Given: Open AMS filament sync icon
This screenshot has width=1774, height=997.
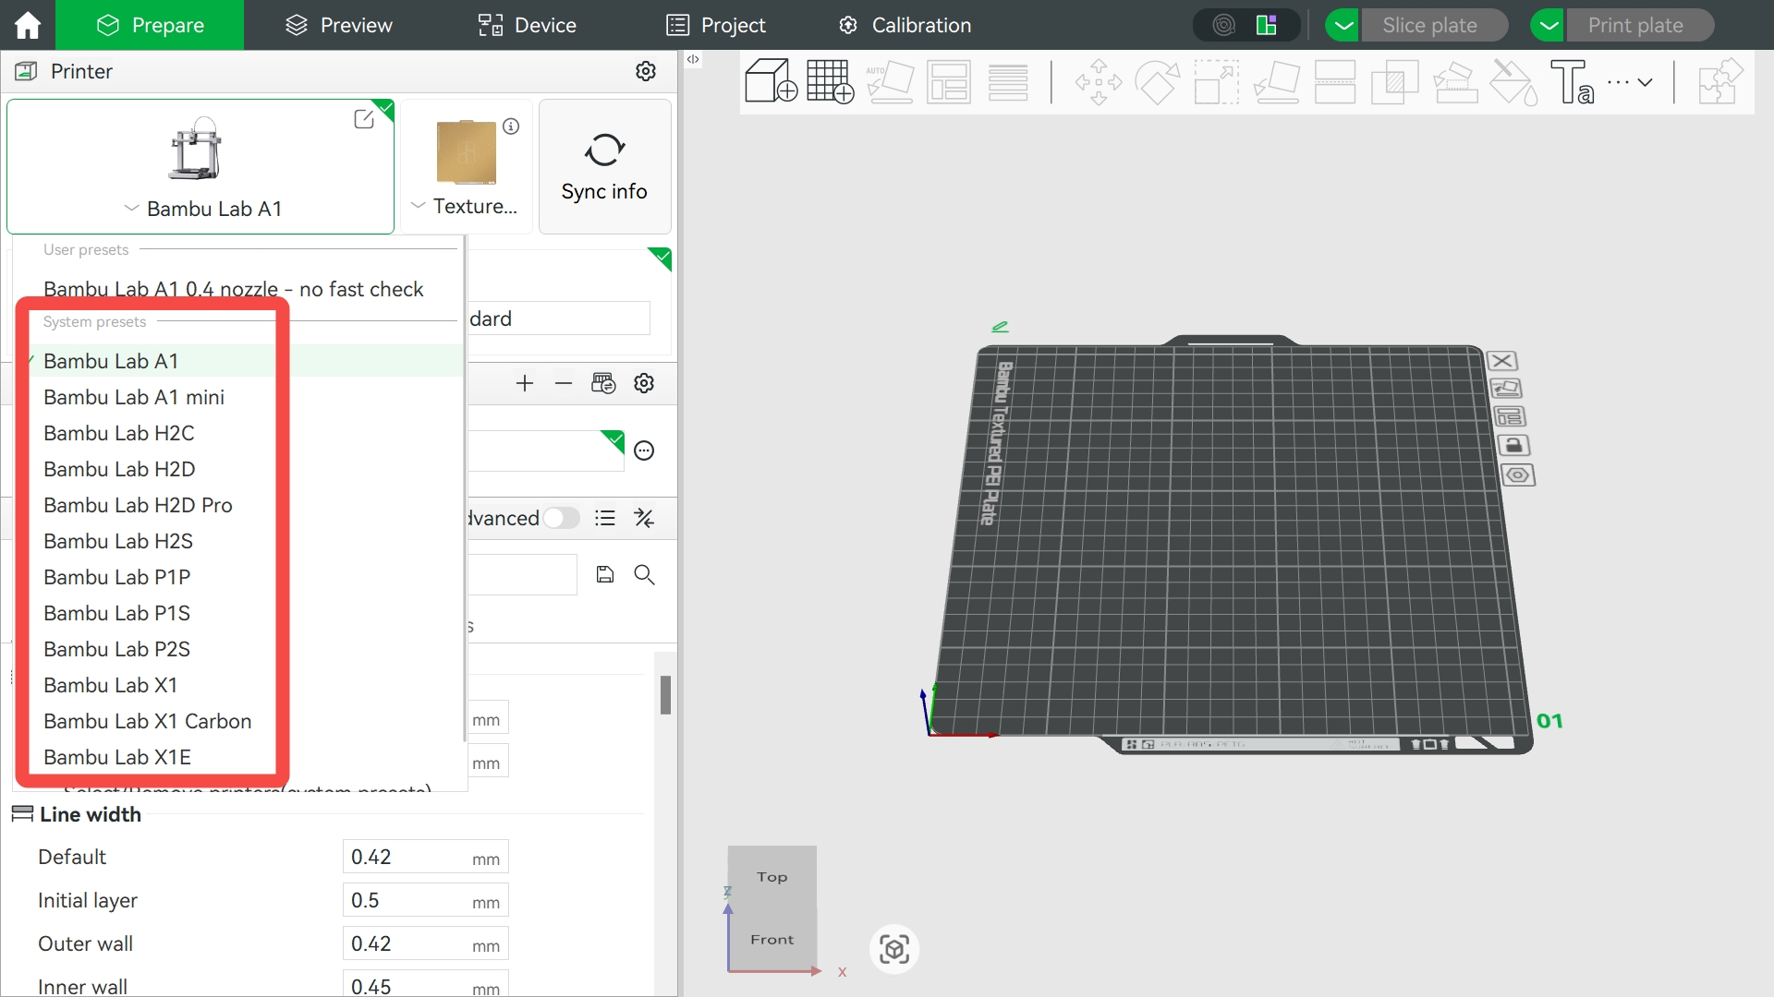Looking at the screenshot, I should click(x=603, y=383).
